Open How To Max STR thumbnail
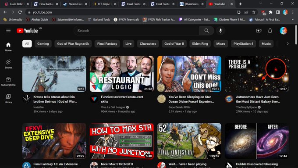 (x=122, y=141)
